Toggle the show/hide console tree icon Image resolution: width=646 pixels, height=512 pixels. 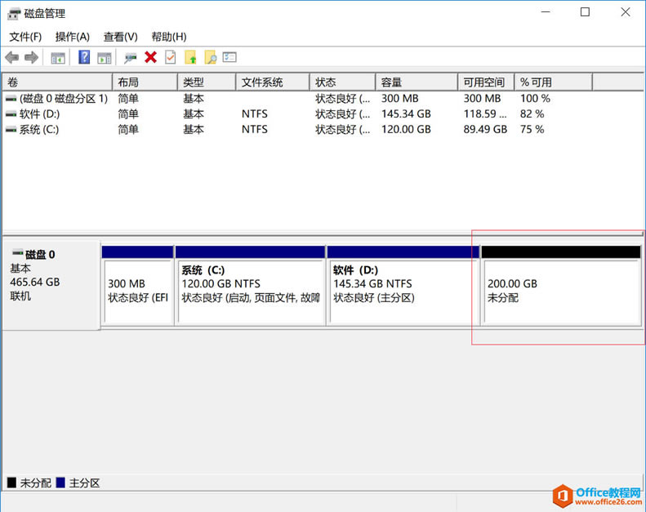point(58,58)
